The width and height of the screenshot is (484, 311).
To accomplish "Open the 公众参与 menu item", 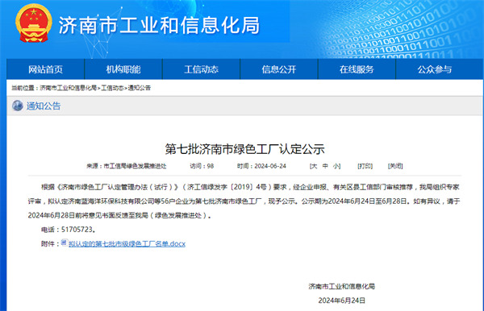I will (x=435, y=69).
